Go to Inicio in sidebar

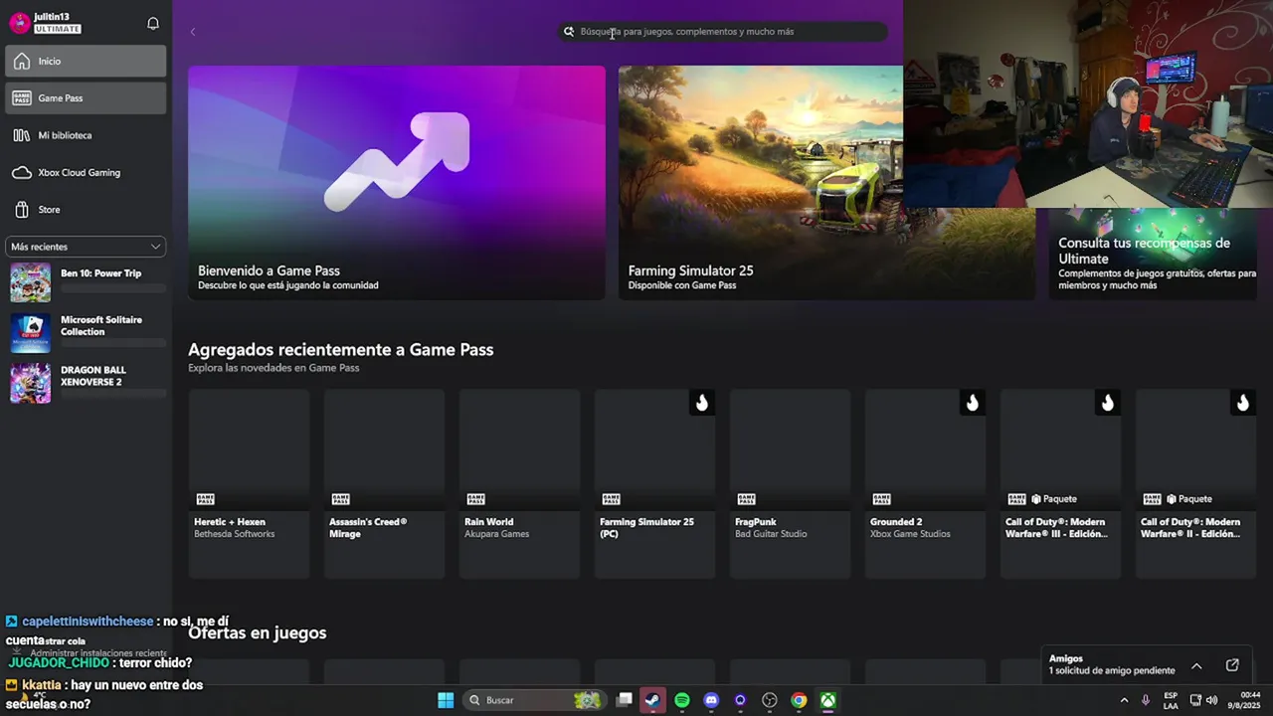87,61
